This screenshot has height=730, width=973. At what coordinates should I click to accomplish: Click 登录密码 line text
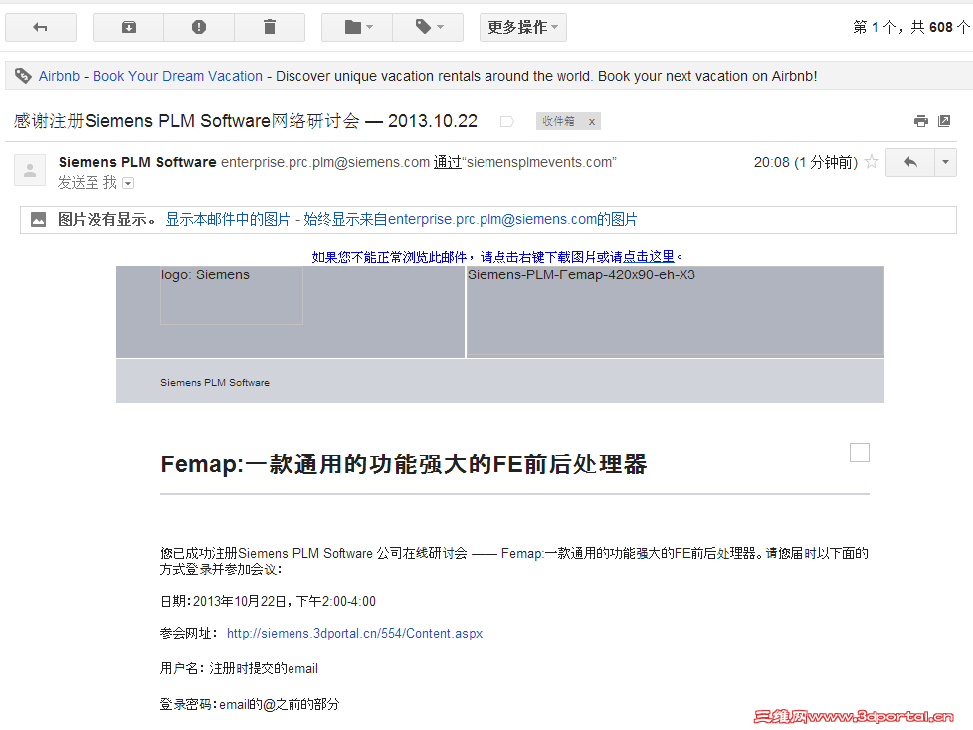[x=250, y=704]
